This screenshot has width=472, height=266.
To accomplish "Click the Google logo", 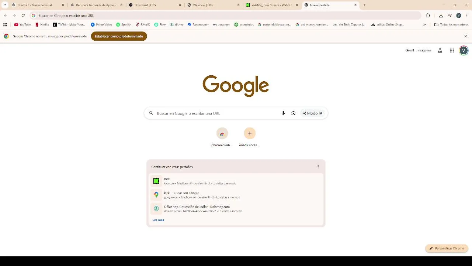I will [236, 86].
